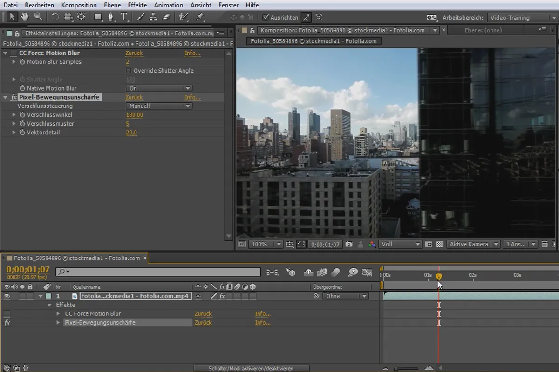Select the Eraser tool
The height and width of the screenshot is (372, 559).
pos(167,17)
